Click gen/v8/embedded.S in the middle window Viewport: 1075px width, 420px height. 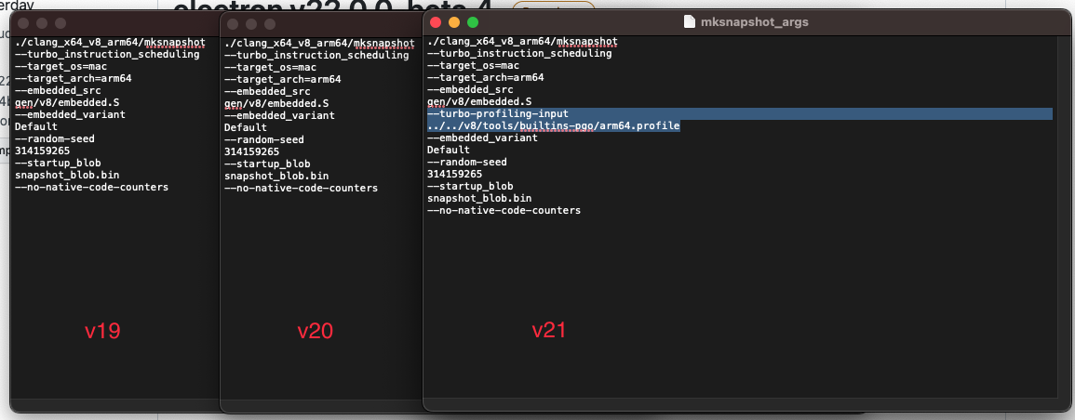coord(277,103)
